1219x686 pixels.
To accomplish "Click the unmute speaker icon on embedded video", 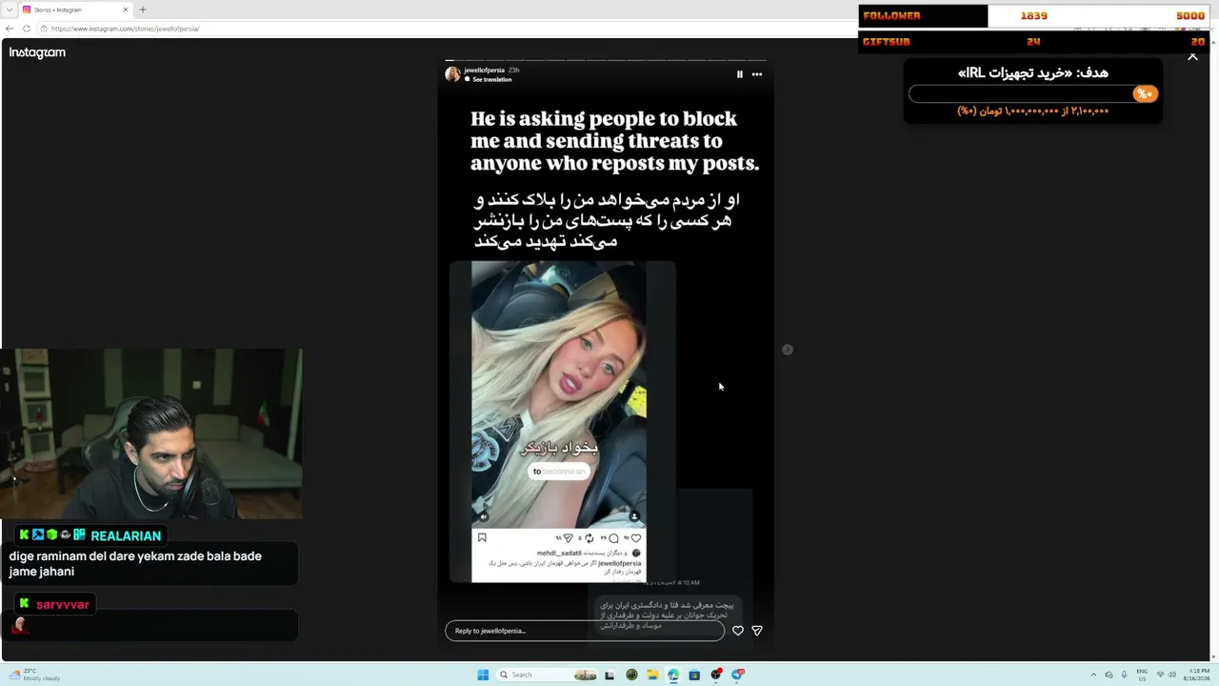I will [x=483, y=517].
